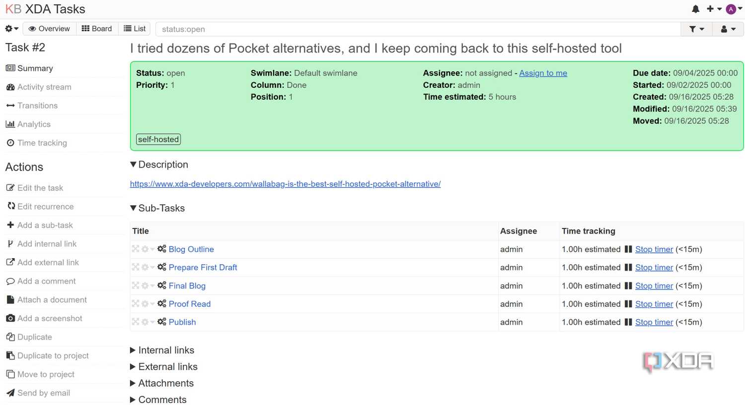
Task: Click the Add a comment bubble icon
Action: coord(10,281)
